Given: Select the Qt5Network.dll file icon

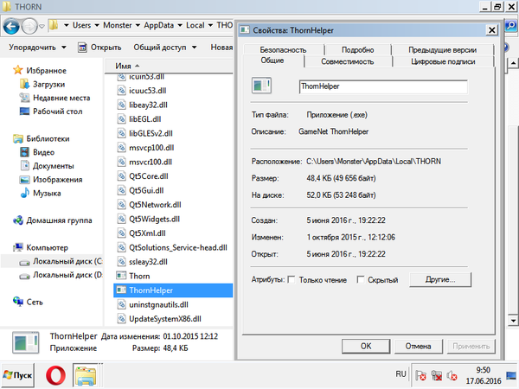Looking at the screenshot, I should coord(121,204).
